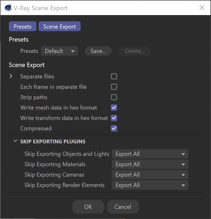Image resolution: width=211 pixels, height=219 pixels.
Task: Click the Delete... preset button
Action: coord(135,51)
